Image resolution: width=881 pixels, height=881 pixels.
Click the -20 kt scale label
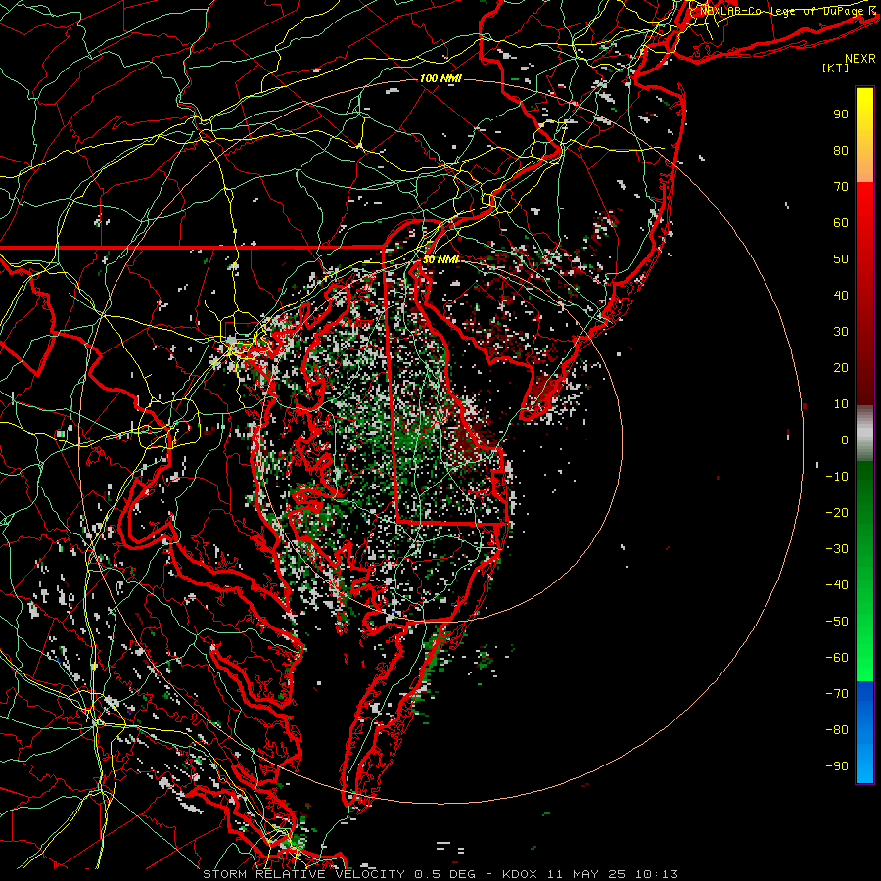[837, 512]
